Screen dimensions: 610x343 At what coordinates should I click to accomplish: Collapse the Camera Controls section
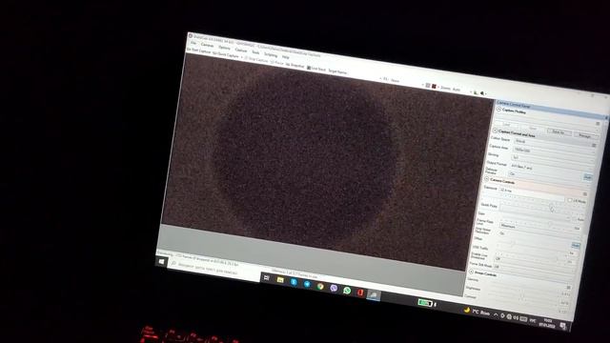point(487,179)
